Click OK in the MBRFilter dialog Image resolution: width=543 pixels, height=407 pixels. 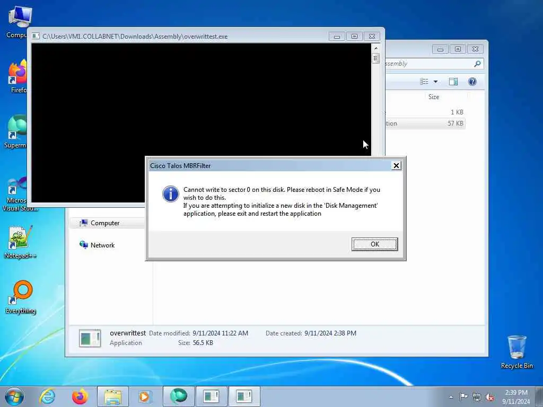[x=374, y=244]
